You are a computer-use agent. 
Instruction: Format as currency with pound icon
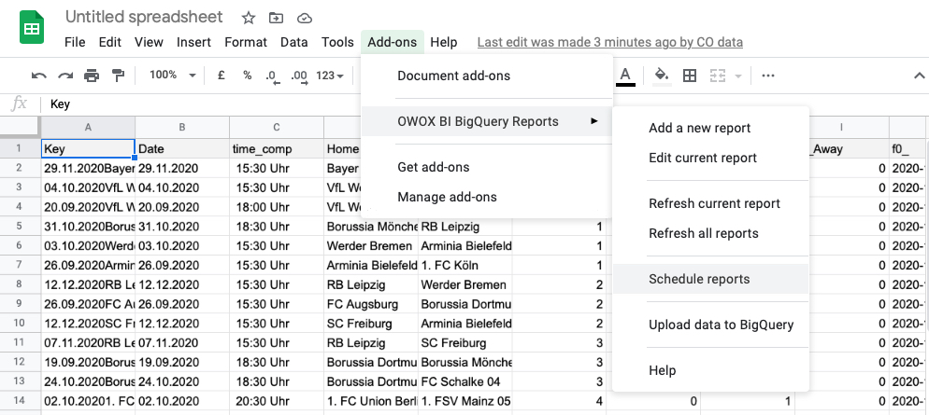[x=221, y=76]
